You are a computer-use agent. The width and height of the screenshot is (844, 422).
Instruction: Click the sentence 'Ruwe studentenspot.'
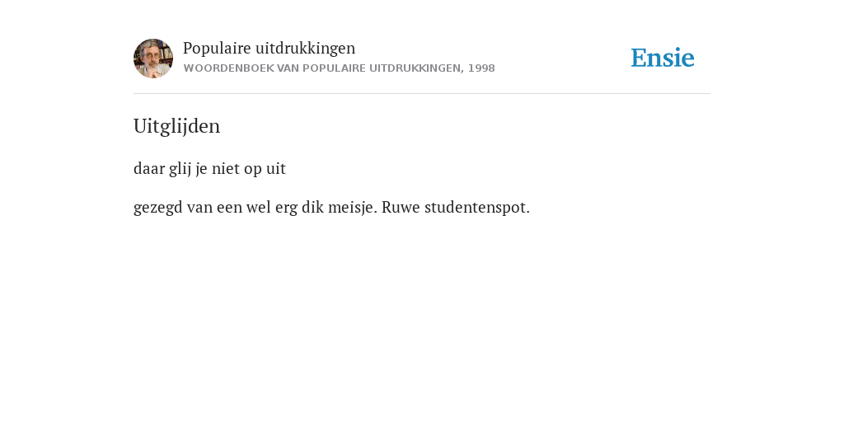pos(456,207)
